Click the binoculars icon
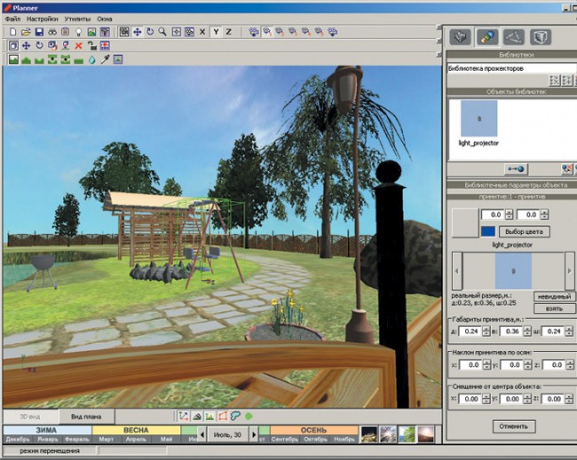Image resolution: width=577 pixels, height=460 pixels. (x=52, y=32)
